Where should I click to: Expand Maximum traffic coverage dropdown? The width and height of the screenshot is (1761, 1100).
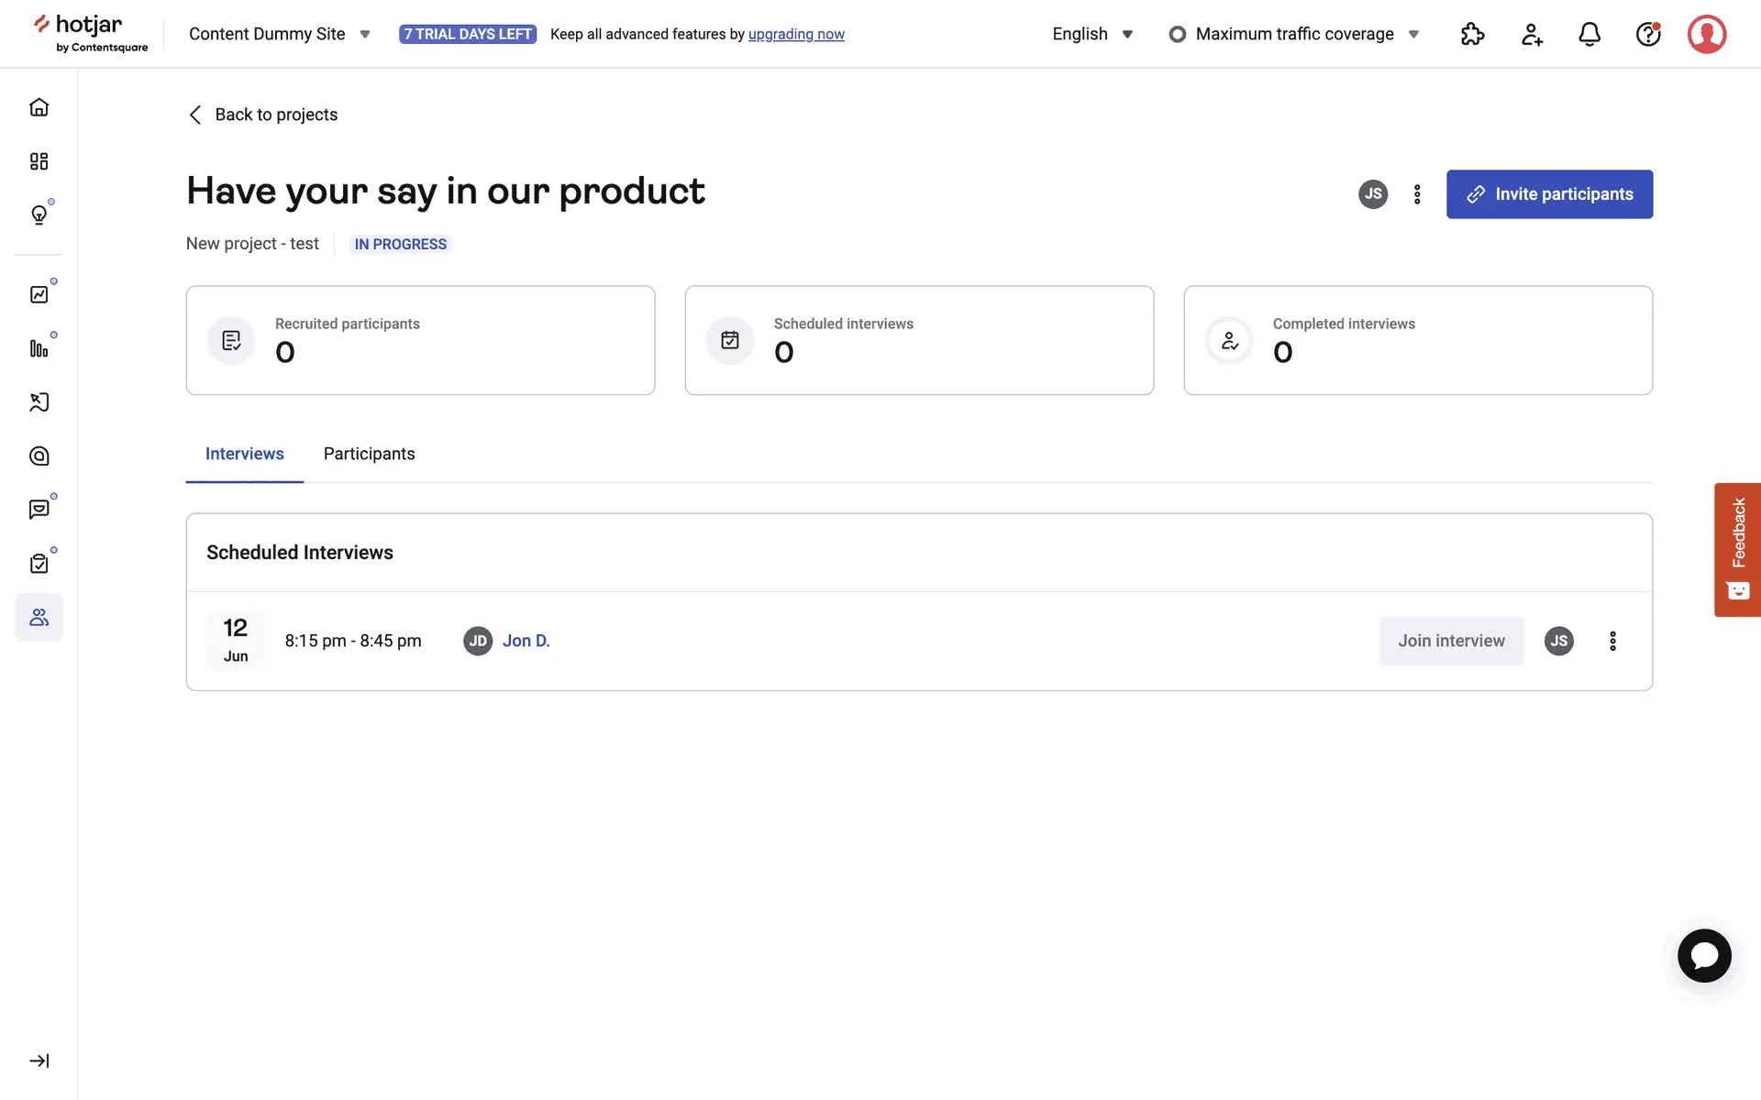tap(1294, 34)
